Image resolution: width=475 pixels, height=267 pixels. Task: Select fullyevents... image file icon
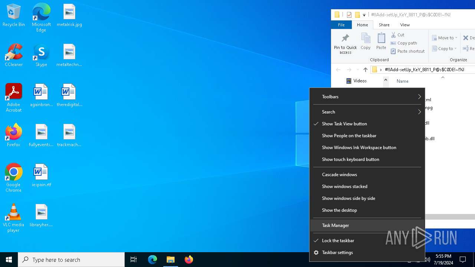[x=41, y=136]
